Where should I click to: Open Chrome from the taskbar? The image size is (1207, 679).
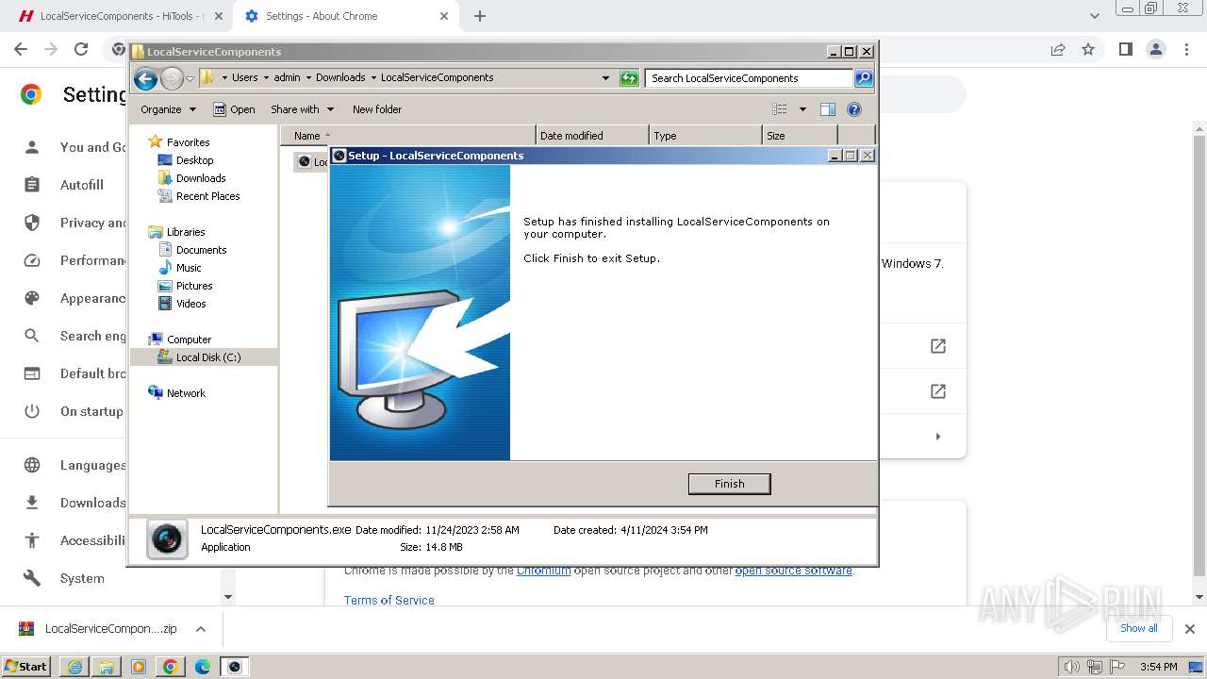coord(171,667)
